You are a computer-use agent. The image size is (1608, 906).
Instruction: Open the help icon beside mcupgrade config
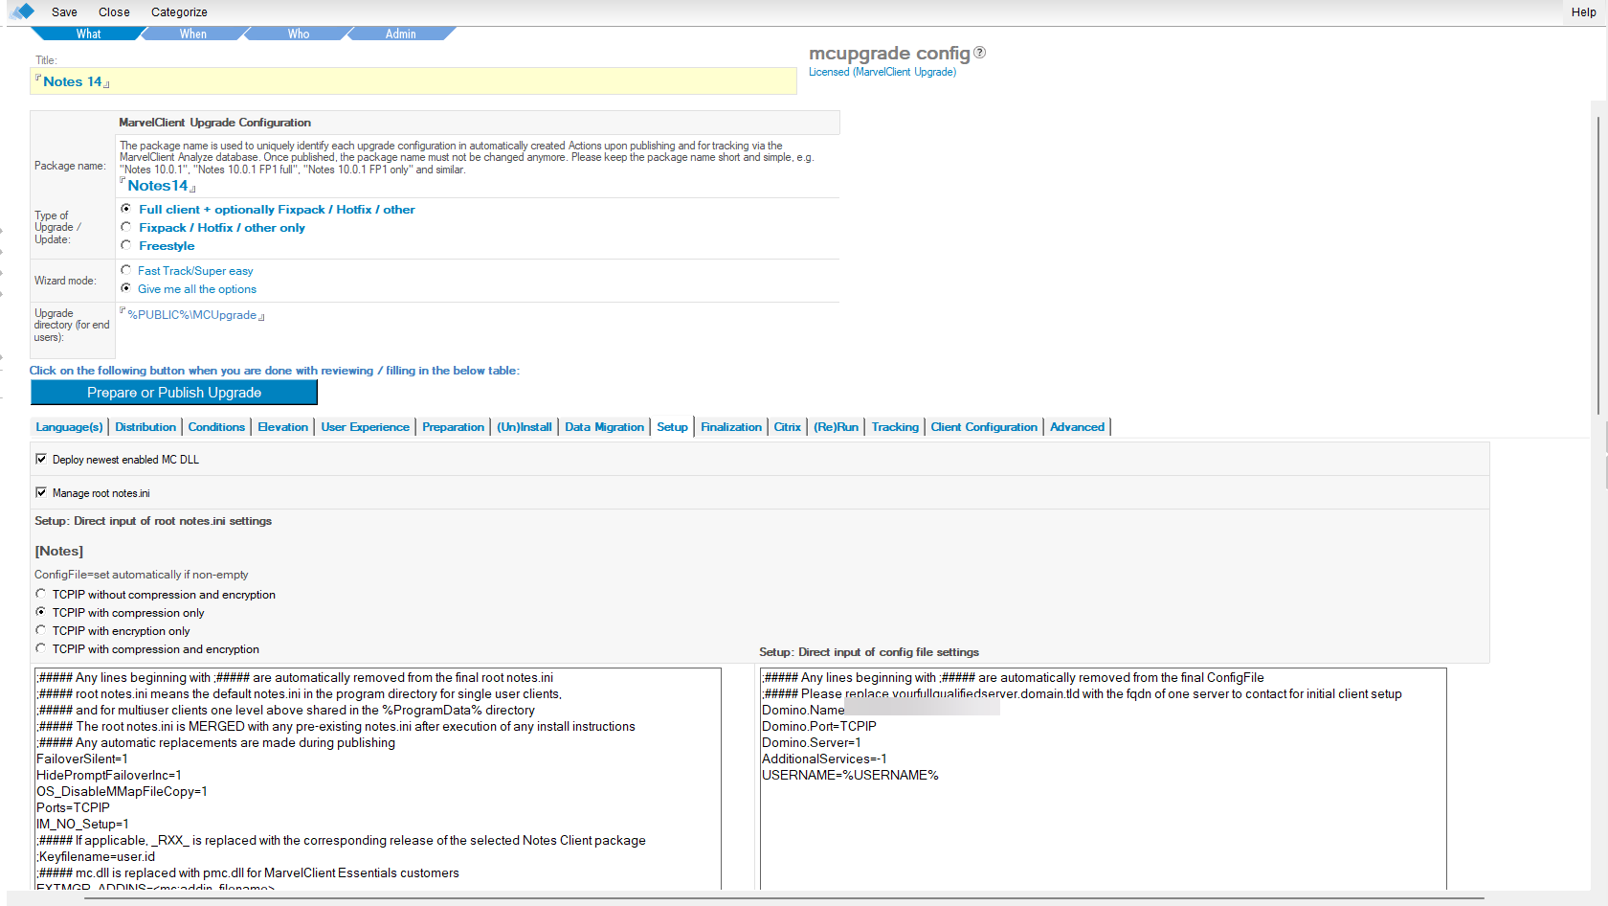coord(979,53)
